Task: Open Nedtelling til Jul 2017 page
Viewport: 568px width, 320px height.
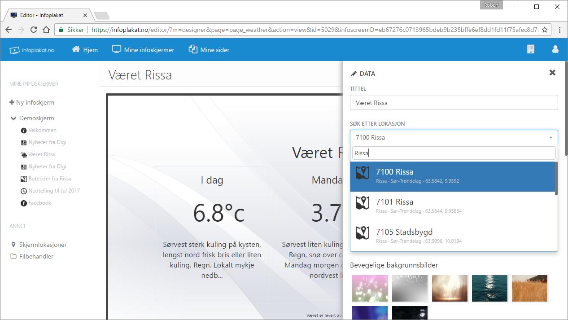Action: click(x=54, y=191)
